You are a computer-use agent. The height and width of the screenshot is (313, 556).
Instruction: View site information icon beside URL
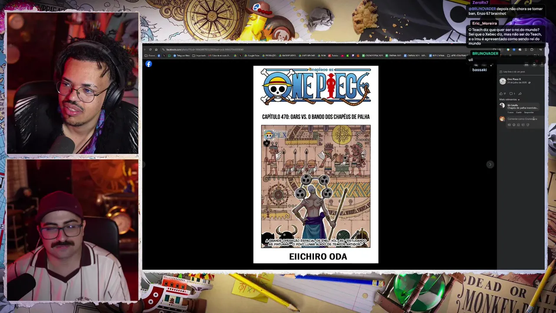click(163, 50)
